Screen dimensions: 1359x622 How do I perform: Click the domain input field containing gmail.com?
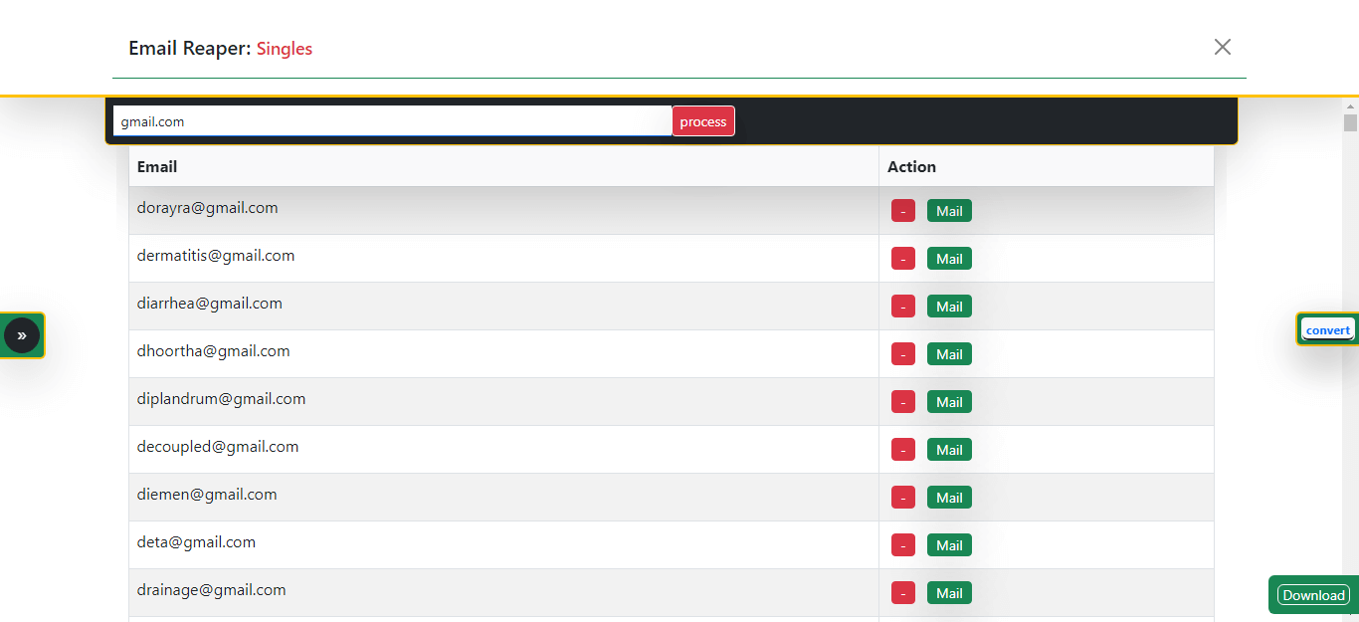[x=392, y=121]
